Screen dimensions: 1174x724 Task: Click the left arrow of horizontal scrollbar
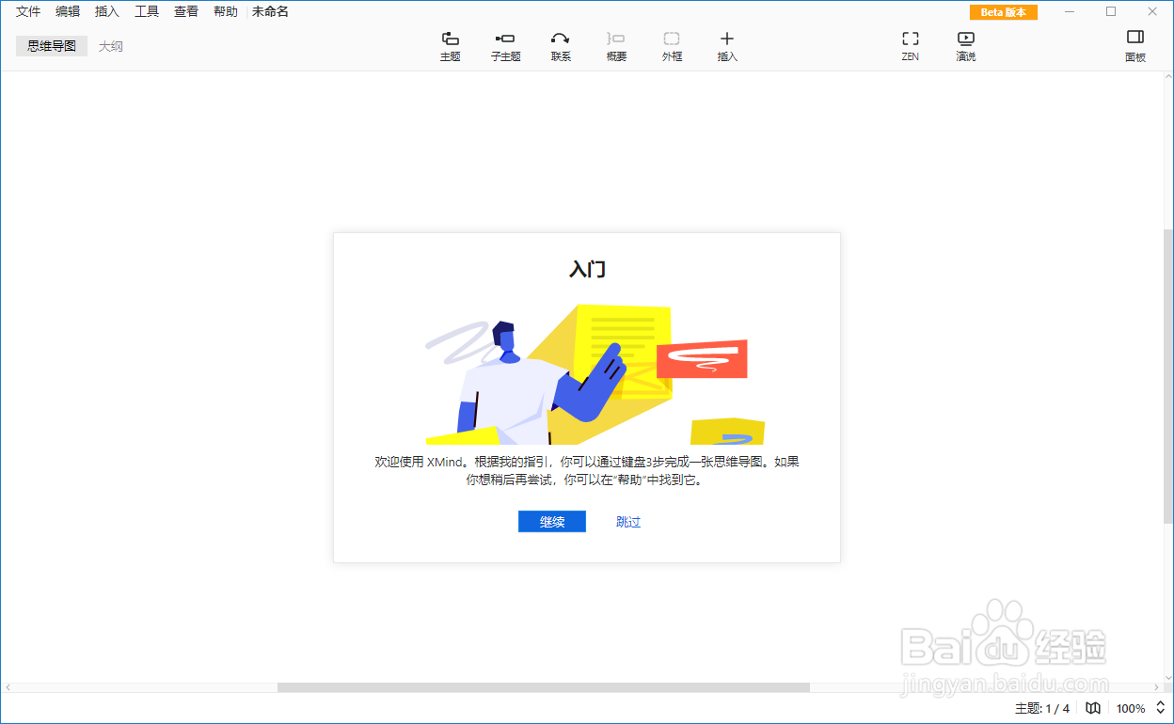(8, 687)
